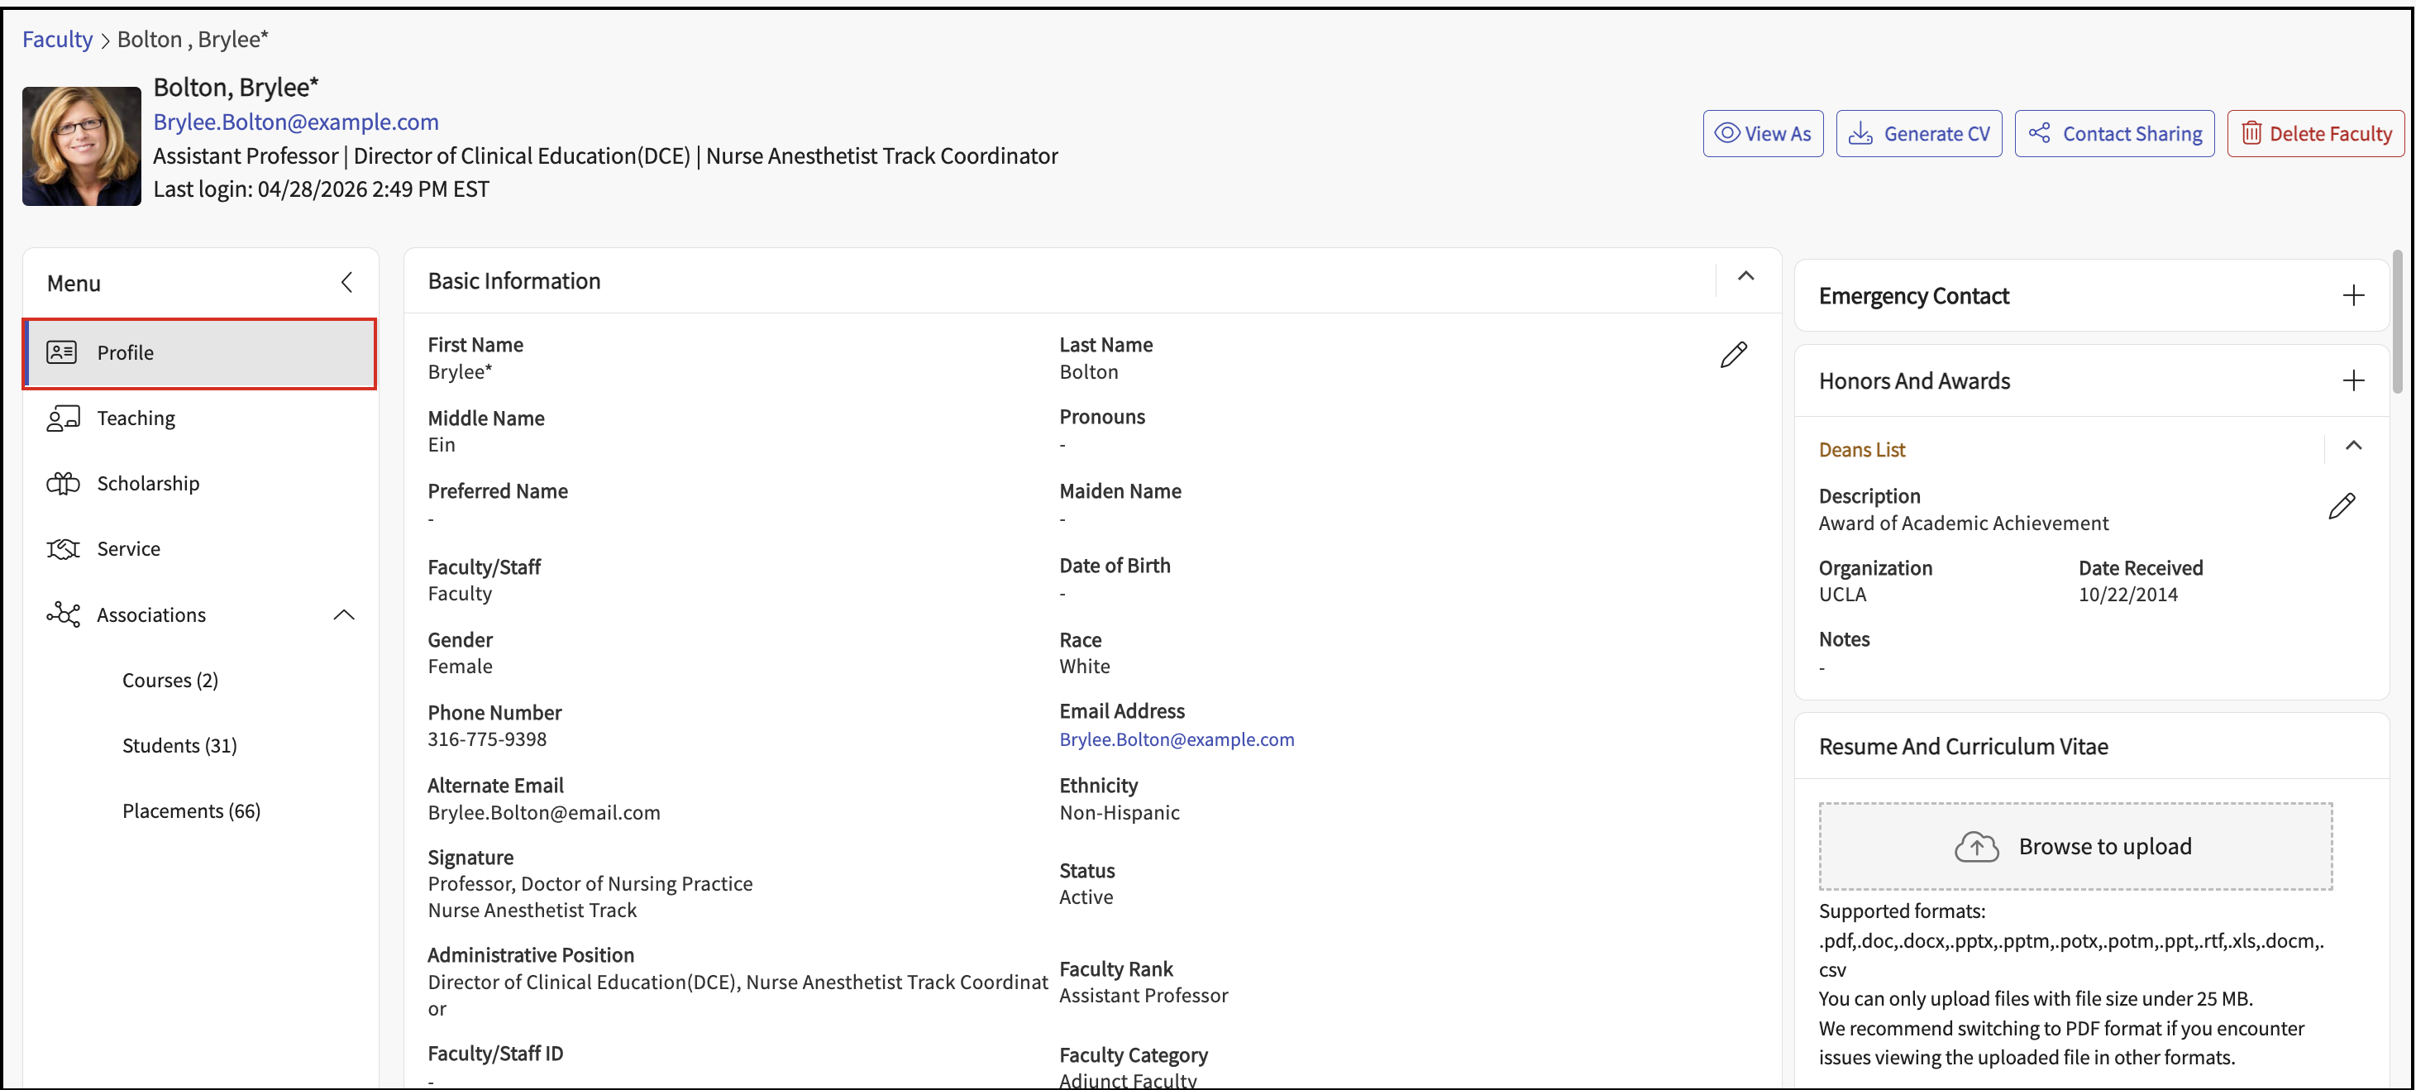Open Placements (66) under Associations
The width and height of the screenshot is (2416, 1090).
[x=191, y=810]
